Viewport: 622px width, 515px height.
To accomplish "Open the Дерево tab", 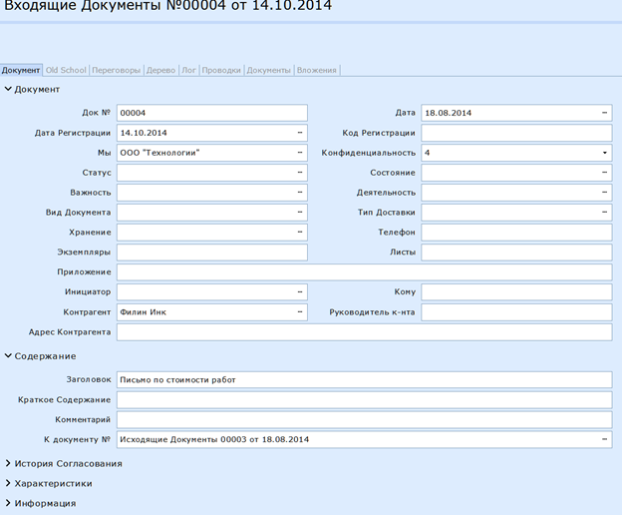I will click(x=160, y=70).
